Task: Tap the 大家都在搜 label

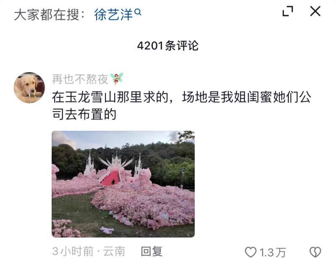Action: pos(49,15)
